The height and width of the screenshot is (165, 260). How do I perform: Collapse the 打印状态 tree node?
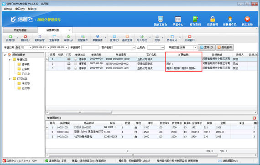pos(10,79)
